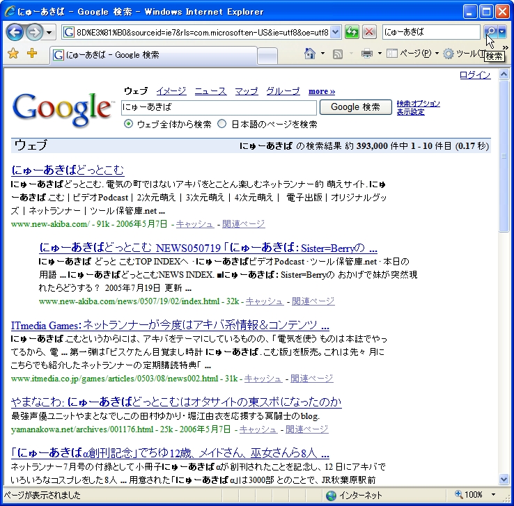This screenshot has height=506, width=514.
Task: Select ウェブ全体から検索 radio button
Action: (x=128, y=124)
